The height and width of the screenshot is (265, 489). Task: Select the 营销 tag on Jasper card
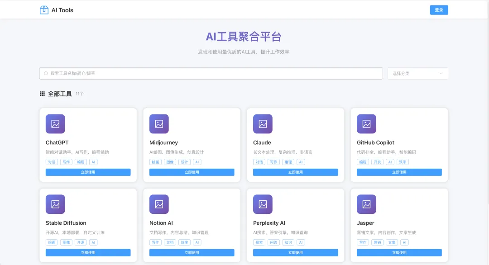point(377,242)
